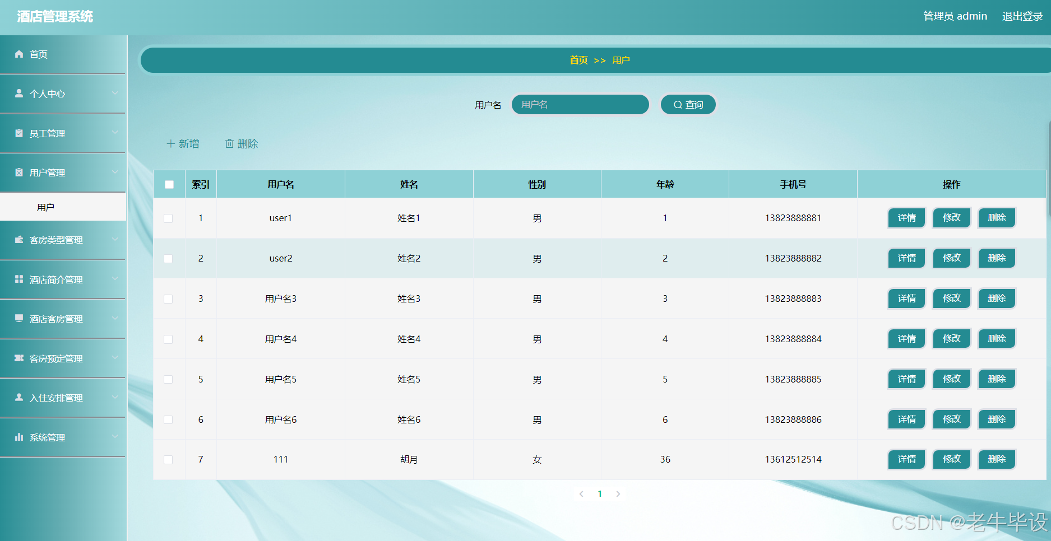Select page number 1 in pagination
Image resolution: width=1051 pixels, height=541 pixels.
click(600, 494)
